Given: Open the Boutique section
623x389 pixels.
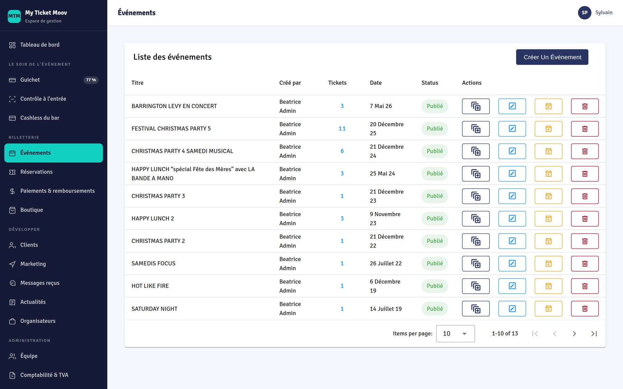Looking at the screenshot, I should pyautogui.click(x=54, y=210).
